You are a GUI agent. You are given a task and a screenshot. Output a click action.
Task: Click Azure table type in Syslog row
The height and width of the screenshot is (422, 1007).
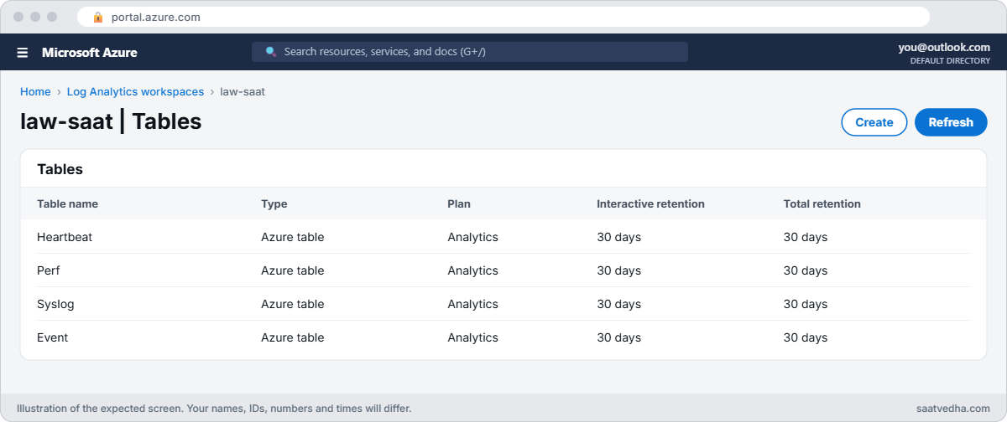293,304
